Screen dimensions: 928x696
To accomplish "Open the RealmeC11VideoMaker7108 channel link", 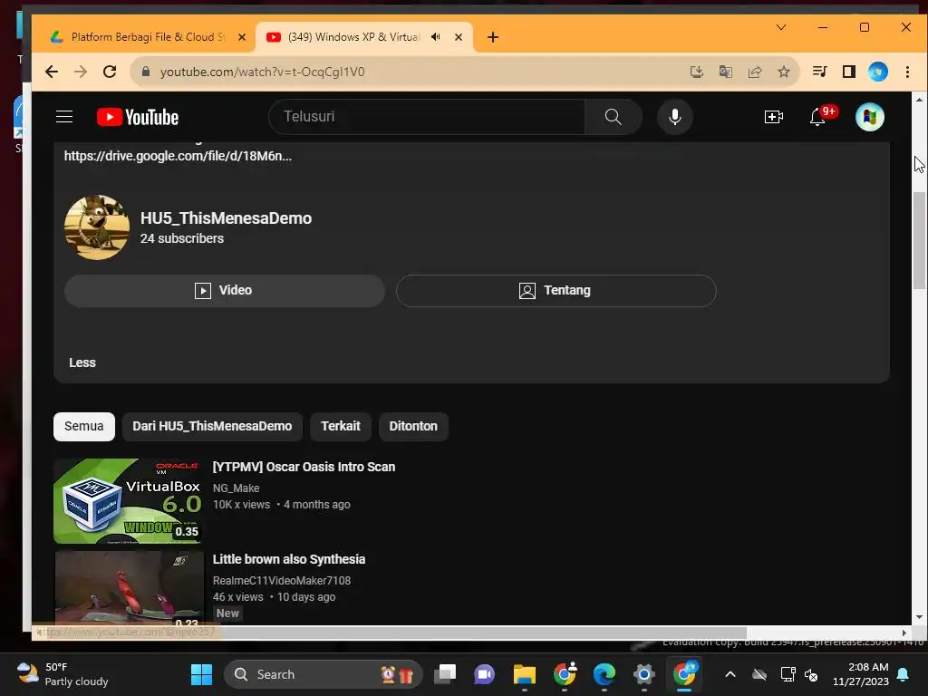I will tap(282, 581).
